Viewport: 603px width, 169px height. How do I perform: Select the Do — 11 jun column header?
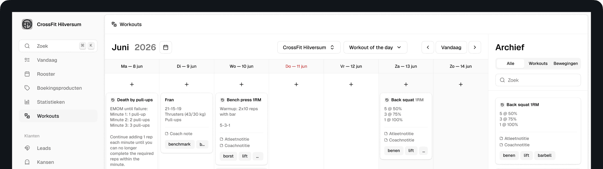point(296,66)
